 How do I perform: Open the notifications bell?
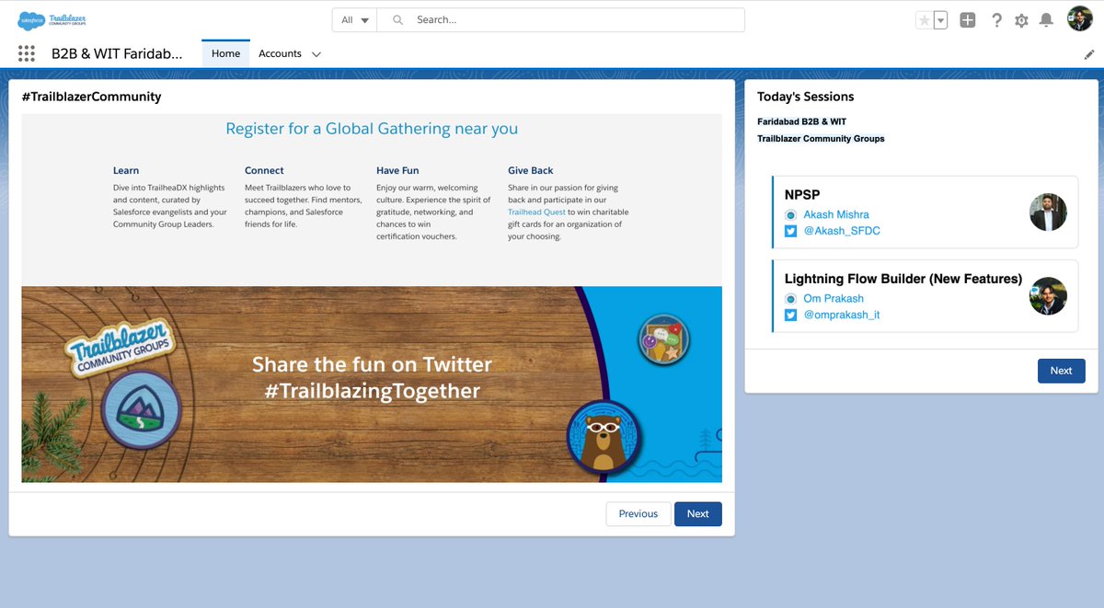tap(1047, 20)
